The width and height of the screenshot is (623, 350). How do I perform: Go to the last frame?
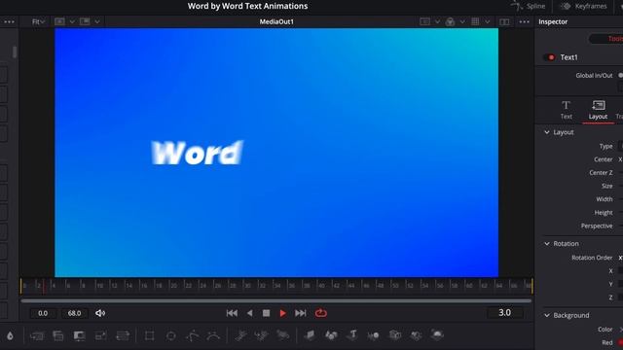click(301, 313)
